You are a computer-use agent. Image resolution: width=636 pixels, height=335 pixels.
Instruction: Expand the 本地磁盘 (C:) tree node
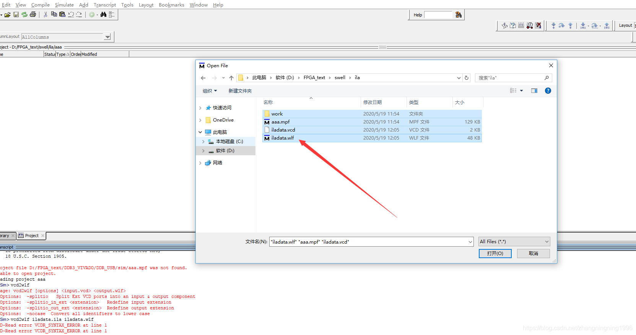(x=203, y=141)
